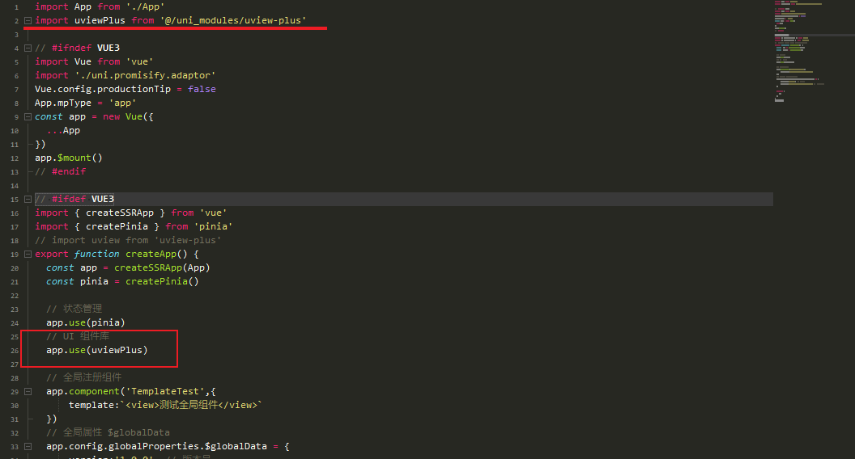Collapse the #ifdef VUE3 block at line 15
This screenshot has width=855, height=459.
[29, 199]
